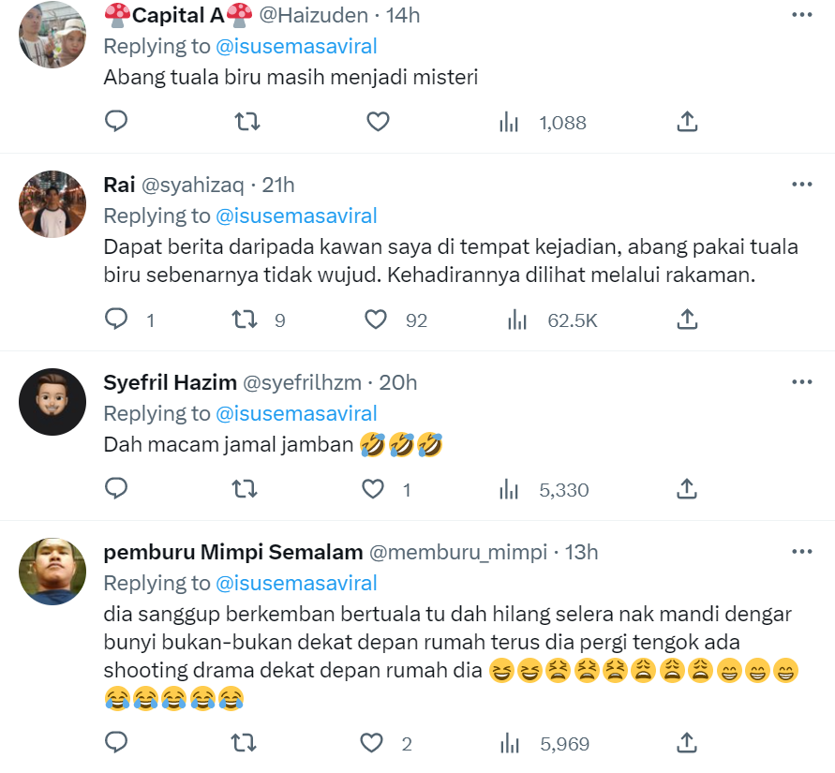View analytics on Syefril Hazim's tweet
835x773 pixels.
pos(510,489)
